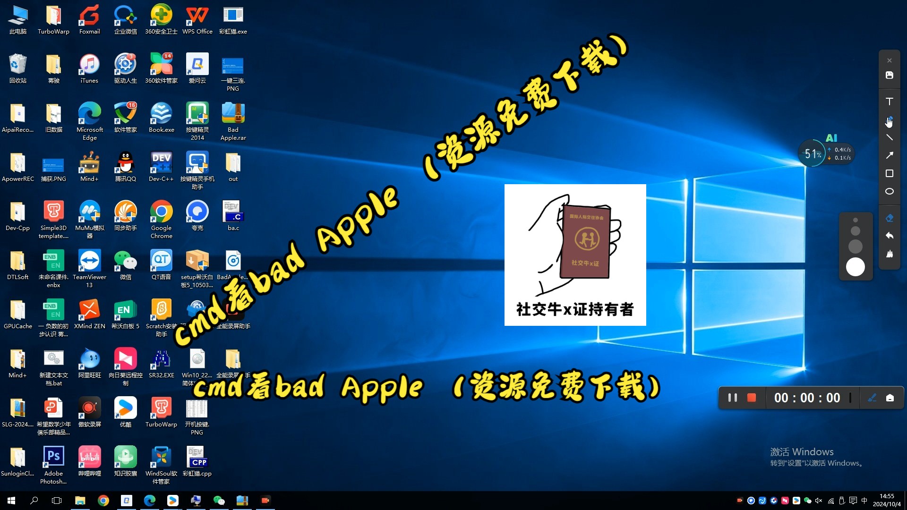Select the 360安全卫士 desktop icon
Viewport: 907px width, 510px height.
(x=161, y=20)
